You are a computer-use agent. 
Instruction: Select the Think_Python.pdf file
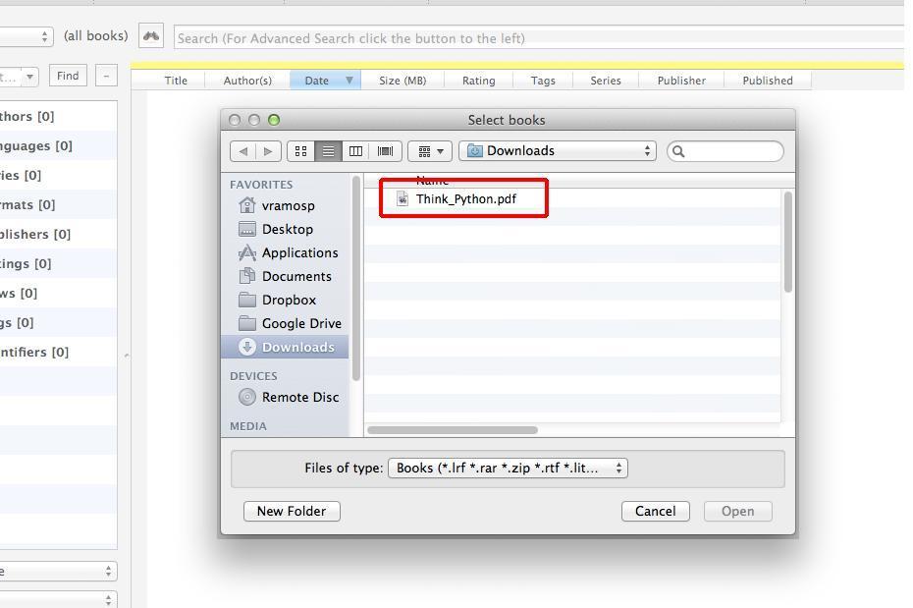[x=465, y=198]
